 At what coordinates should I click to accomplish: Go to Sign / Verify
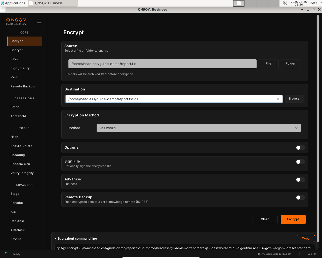25,68
